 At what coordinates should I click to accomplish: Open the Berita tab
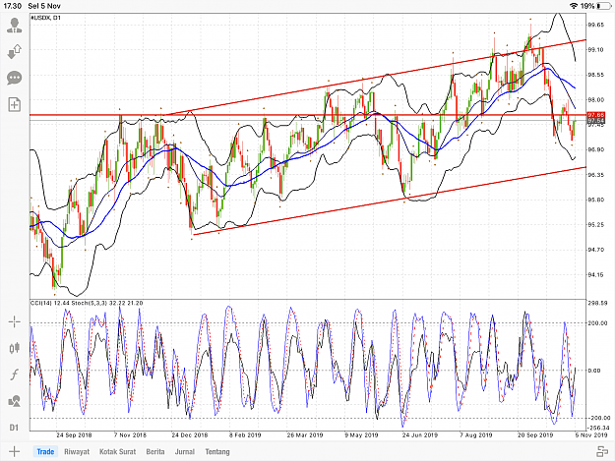(x=155, y=451)
